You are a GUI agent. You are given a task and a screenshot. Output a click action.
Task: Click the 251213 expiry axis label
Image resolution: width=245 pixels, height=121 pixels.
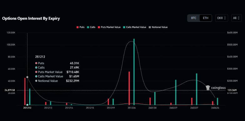tap(48, 108)
